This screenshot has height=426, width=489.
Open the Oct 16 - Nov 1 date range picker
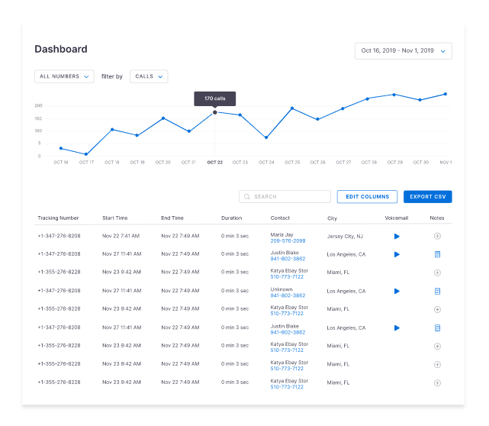(x=404, y=51)
